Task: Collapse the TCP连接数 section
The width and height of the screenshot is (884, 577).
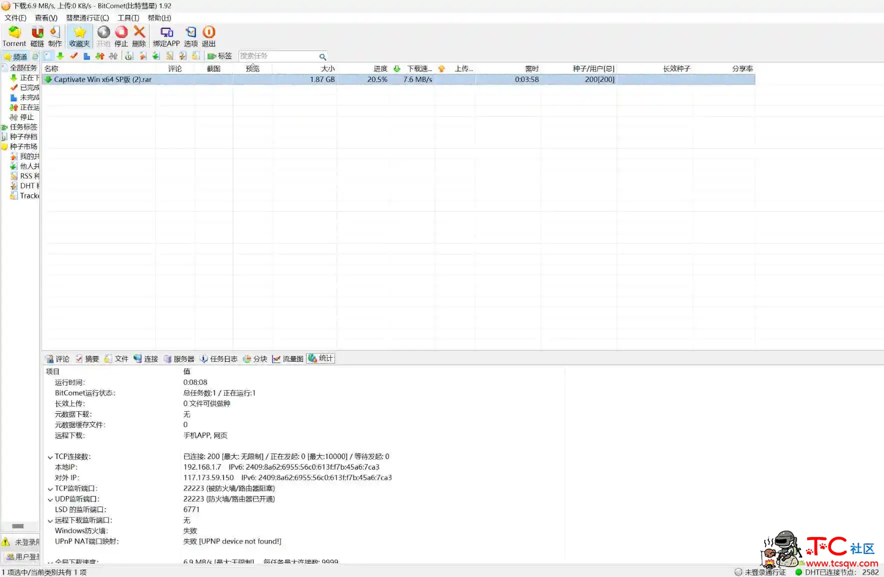Action: coord(50,457)
